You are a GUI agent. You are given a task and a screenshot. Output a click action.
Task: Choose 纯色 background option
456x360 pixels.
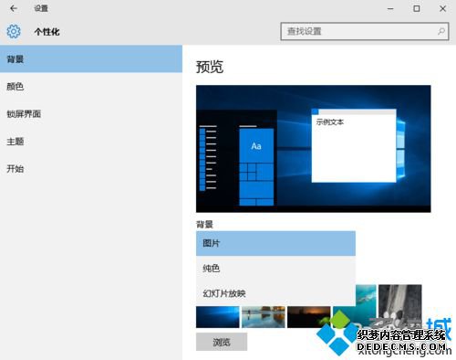(275, 269)
